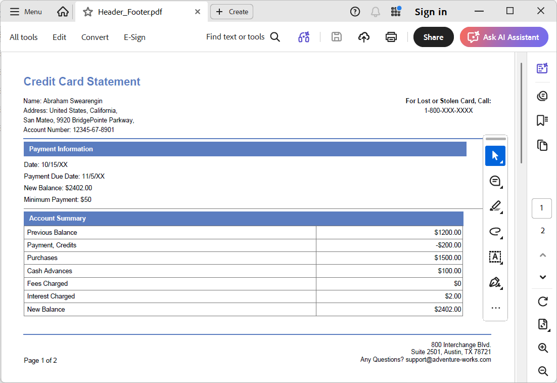
Task: Open the fill and sign pen tool
Action: 495,283
